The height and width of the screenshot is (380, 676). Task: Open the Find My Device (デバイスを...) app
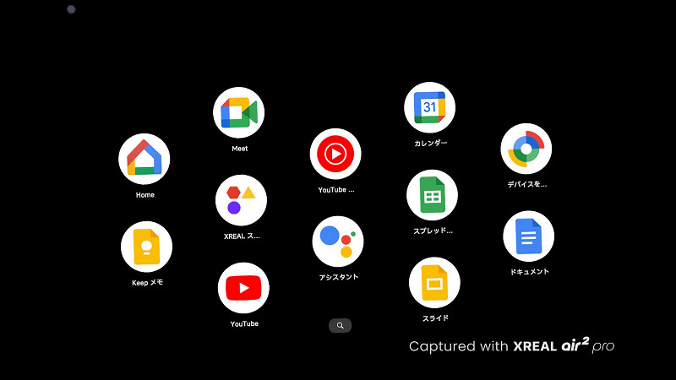tap(526, 149)
